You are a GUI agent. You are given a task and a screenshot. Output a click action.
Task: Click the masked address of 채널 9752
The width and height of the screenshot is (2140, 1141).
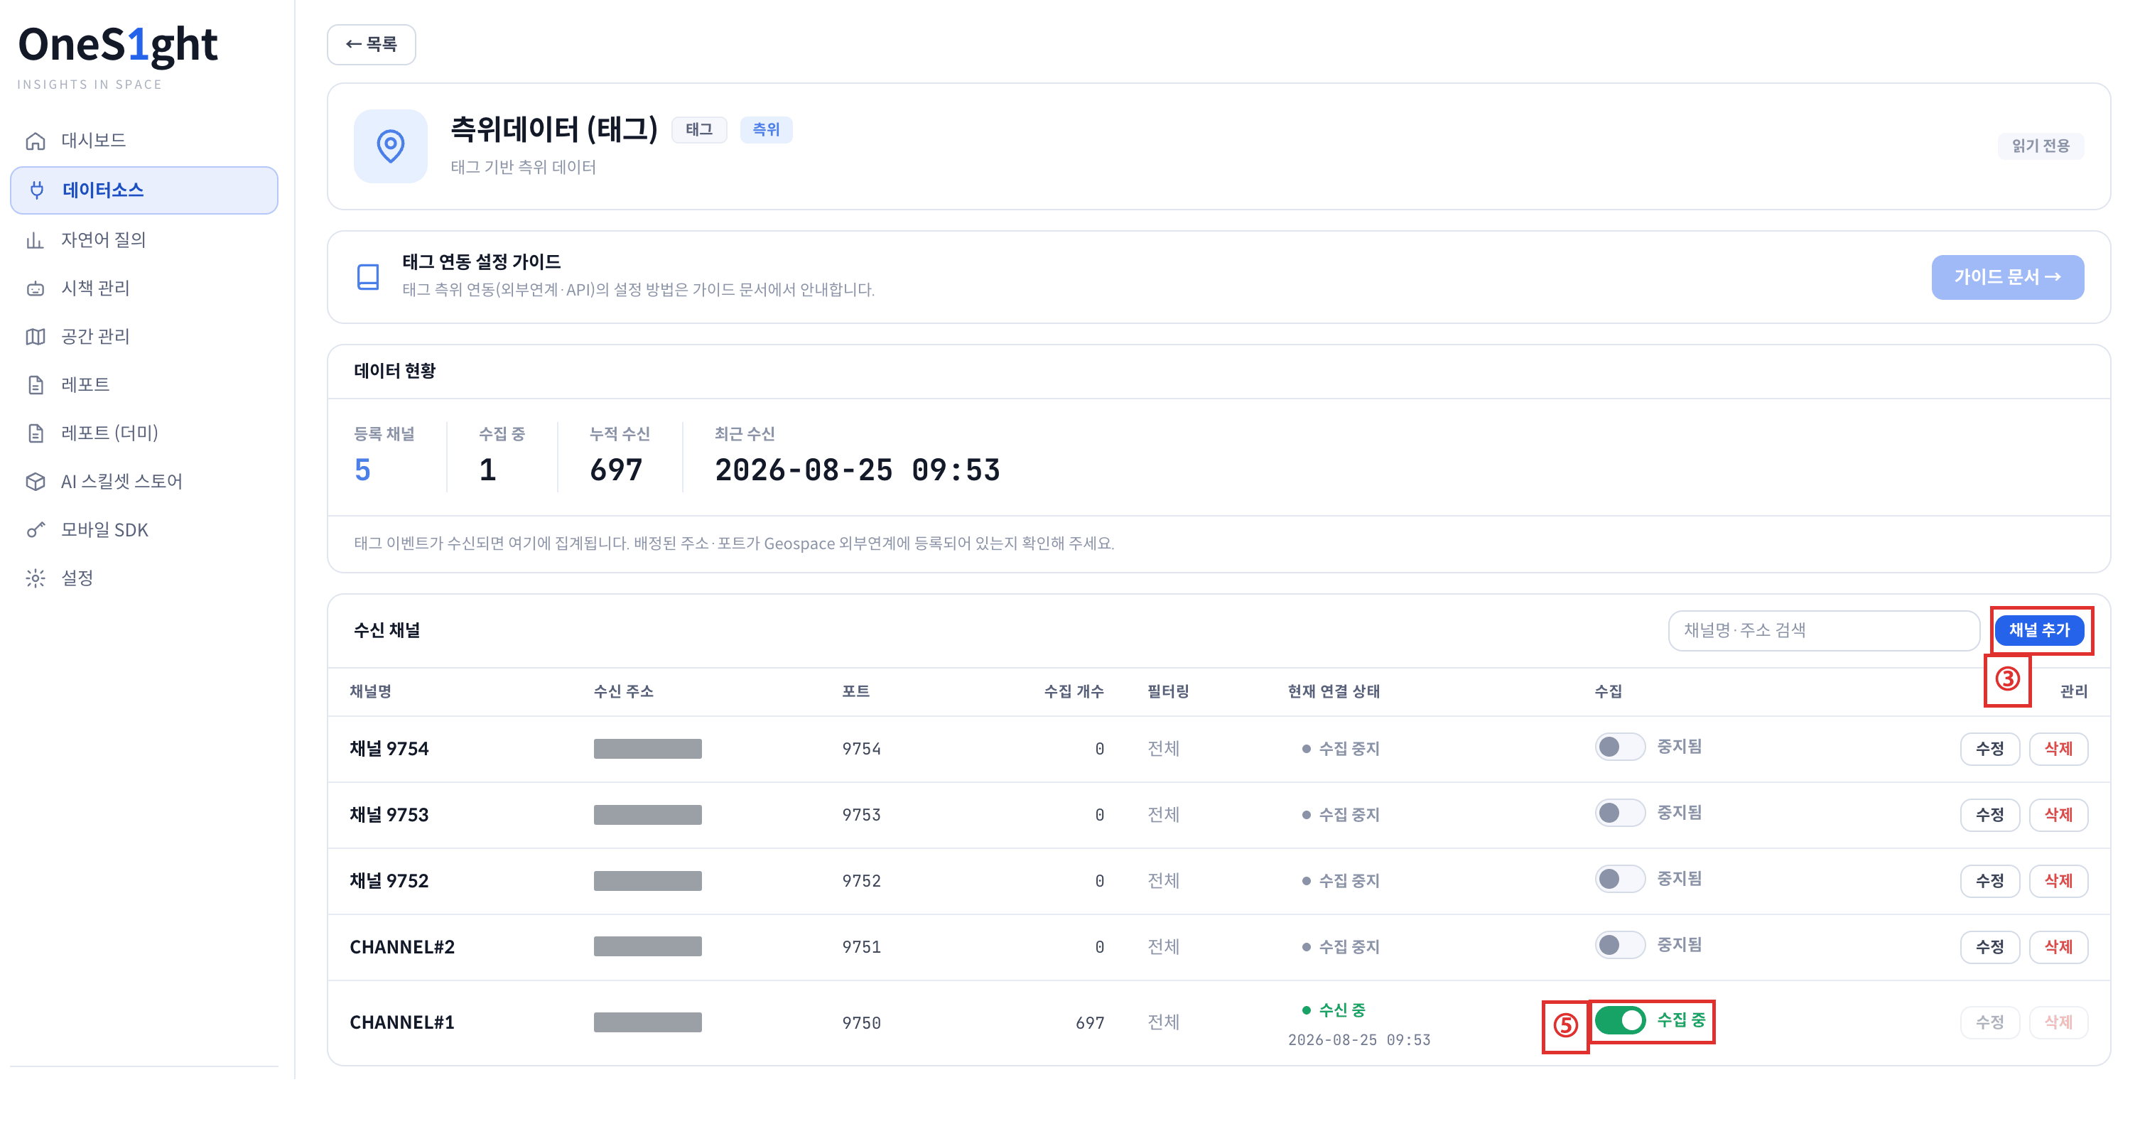click(647, 881)
